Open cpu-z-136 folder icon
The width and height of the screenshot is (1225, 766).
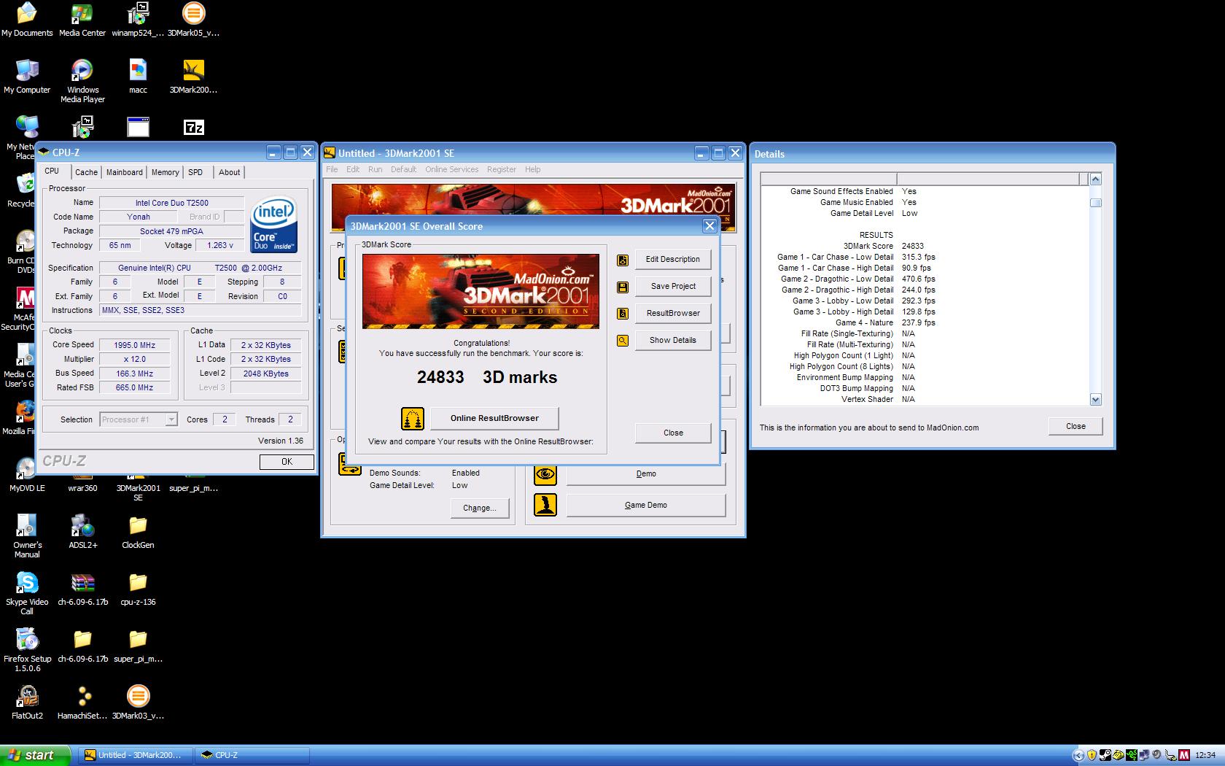tap(138, 589)
